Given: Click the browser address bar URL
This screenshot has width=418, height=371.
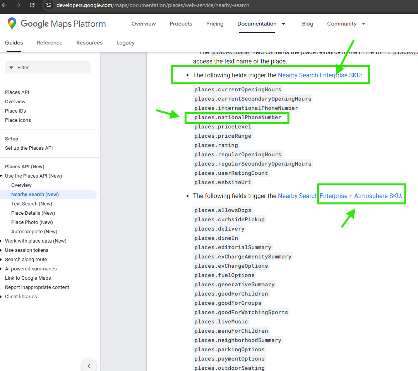Looking at the screenshot, I should tap(153, 5).
